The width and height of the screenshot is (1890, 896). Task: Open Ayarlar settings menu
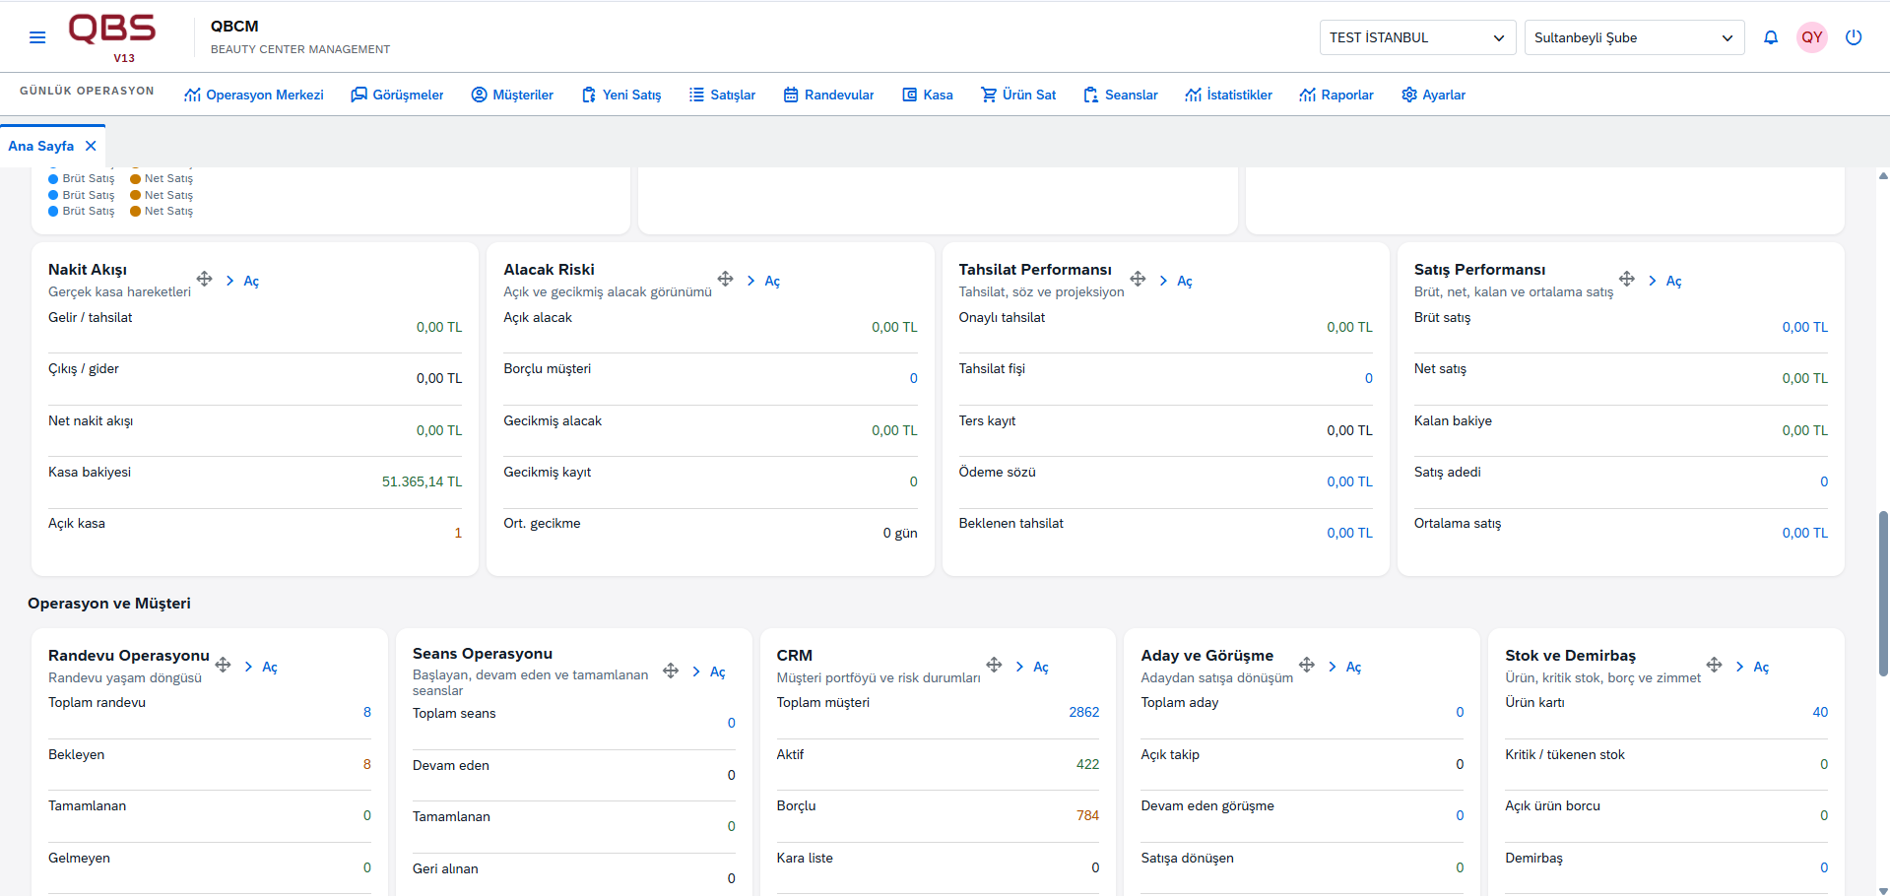(x=1433, y=95)
